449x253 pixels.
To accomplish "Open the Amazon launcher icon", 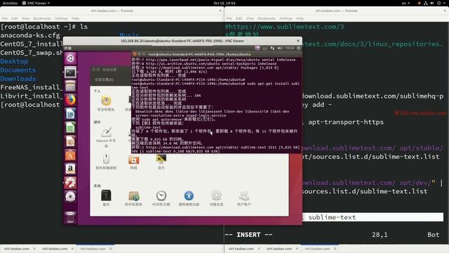I will 70,169.
